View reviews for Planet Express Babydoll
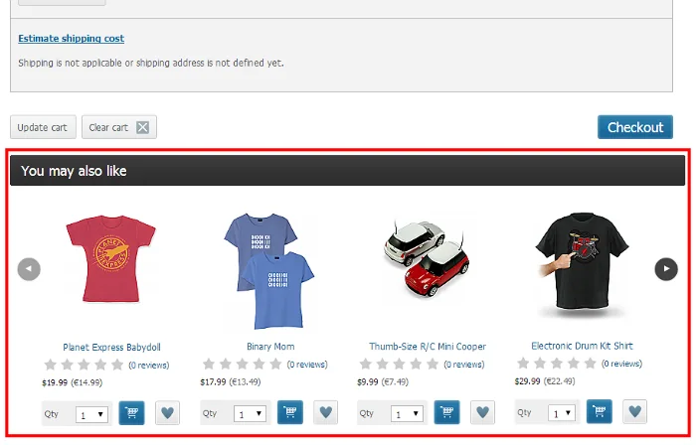696x445 pixels. pyautogui.click(x=149, y=366)
